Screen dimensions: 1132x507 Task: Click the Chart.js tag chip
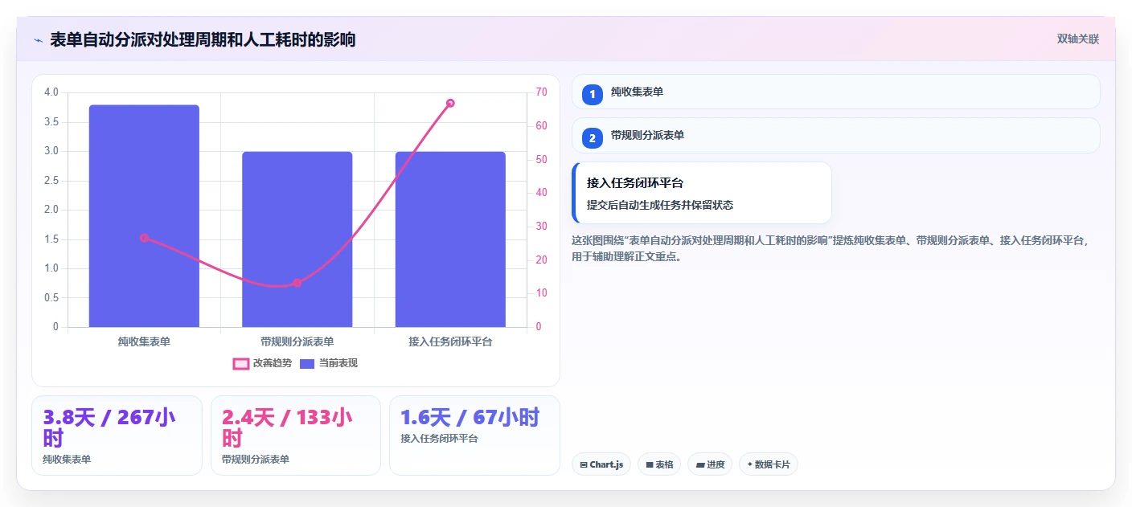601,464
